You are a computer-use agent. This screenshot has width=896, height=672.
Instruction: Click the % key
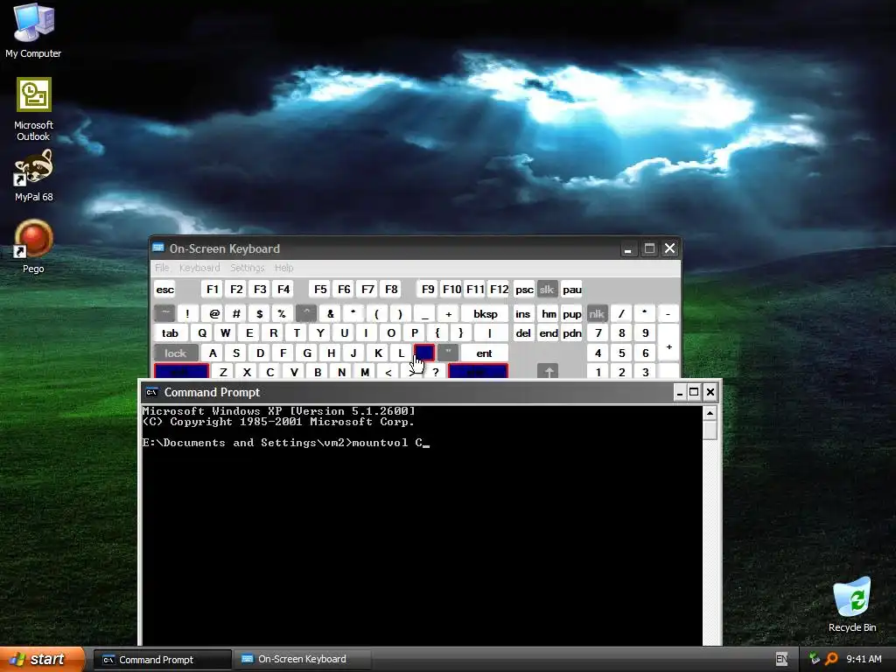point(282,314)
